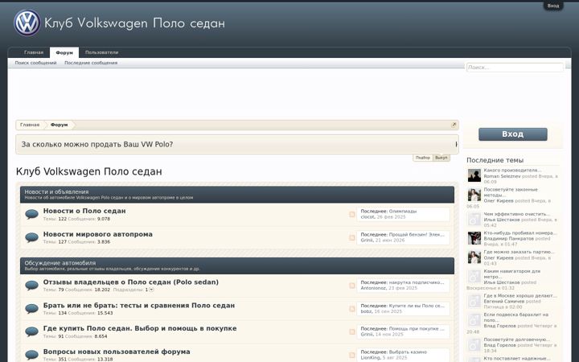
Task: Click Roman Seleznev's avatar in Последние темы
Action: [x=474, y=175]
